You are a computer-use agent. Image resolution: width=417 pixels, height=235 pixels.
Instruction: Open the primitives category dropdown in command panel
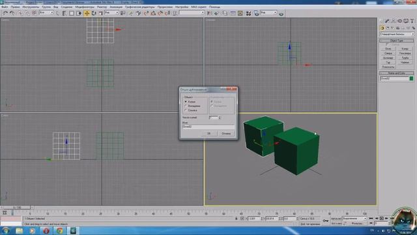tap(397, 34)
